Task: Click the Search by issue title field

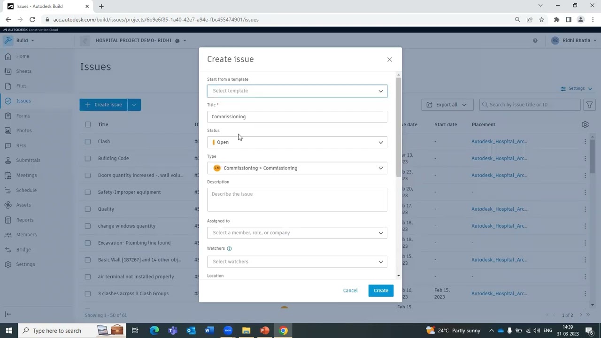Action: pos(530,105)
